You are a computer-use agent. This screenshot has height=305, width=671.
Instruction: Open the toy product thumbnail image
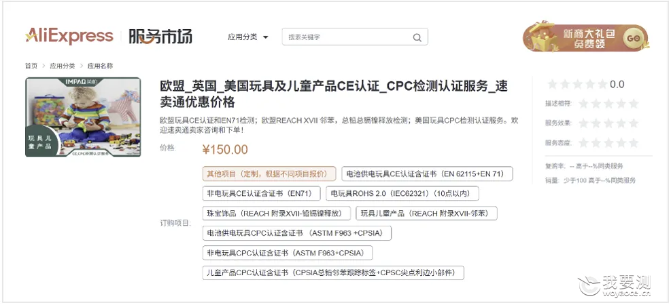point(83,117)
